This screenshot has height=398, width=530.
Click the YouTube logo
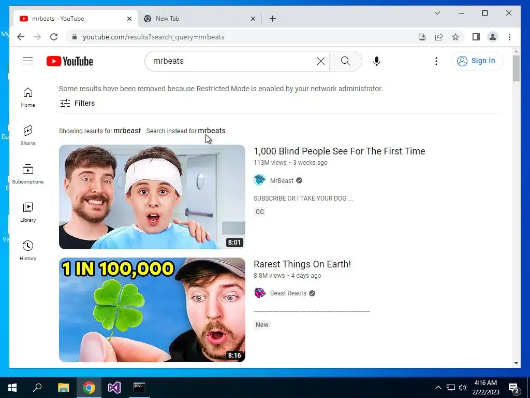point(70,61)
